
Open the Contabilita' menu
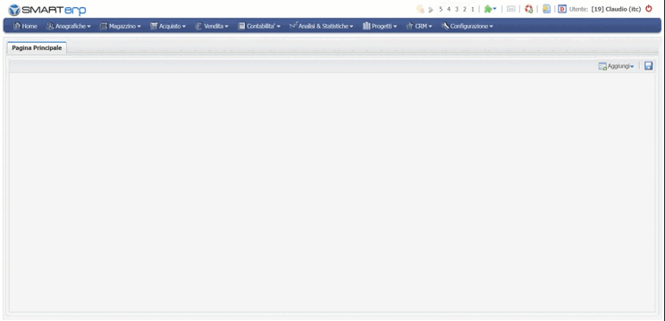[259, 26]
